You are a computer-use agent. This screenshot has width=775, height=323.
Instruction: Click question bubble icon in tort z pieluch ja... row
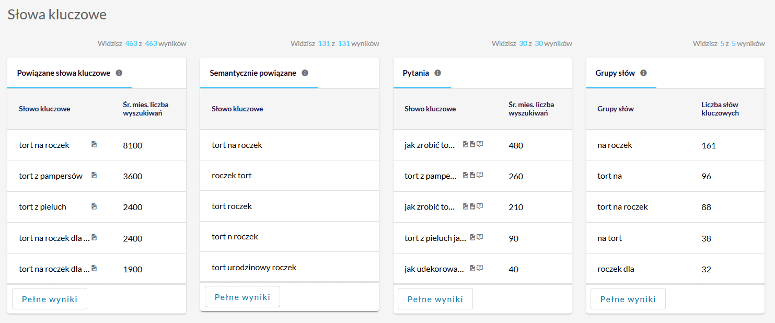click(x=480, y=237)
